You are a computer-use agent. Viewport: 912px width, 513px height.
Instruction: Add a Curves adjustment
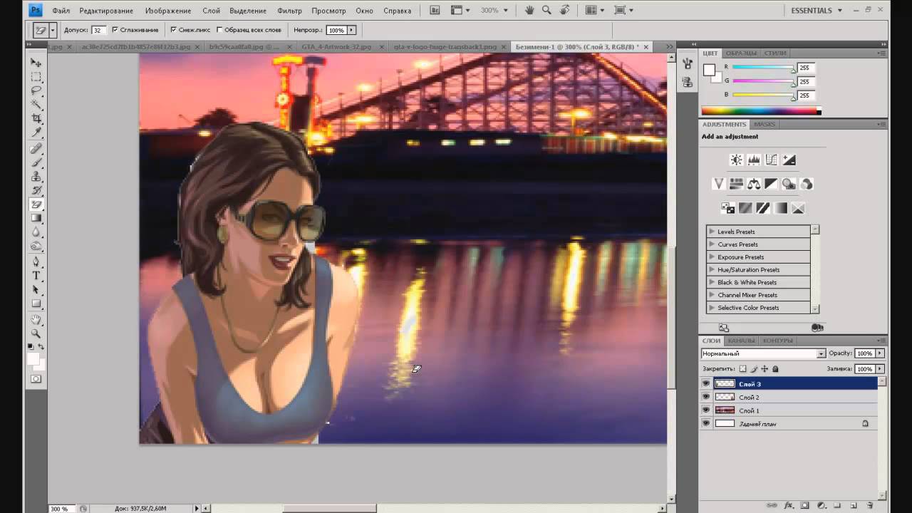[x=771, y=160]
